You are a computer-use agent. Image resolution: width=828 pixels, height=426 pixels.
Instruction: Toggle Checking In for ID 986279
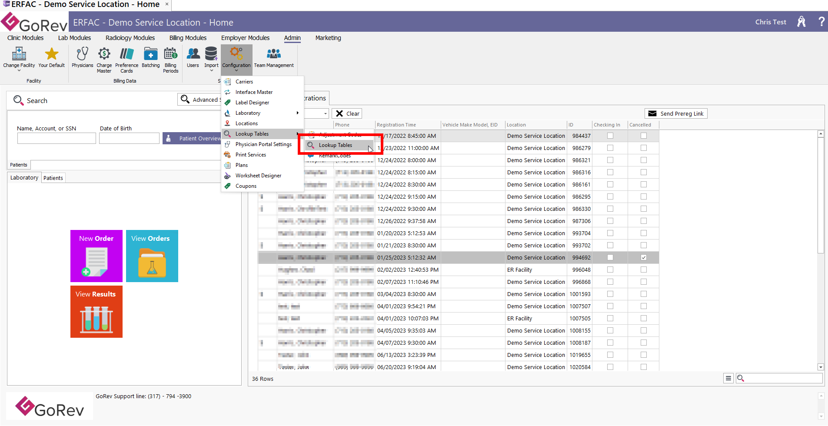(x=610, y=148)
